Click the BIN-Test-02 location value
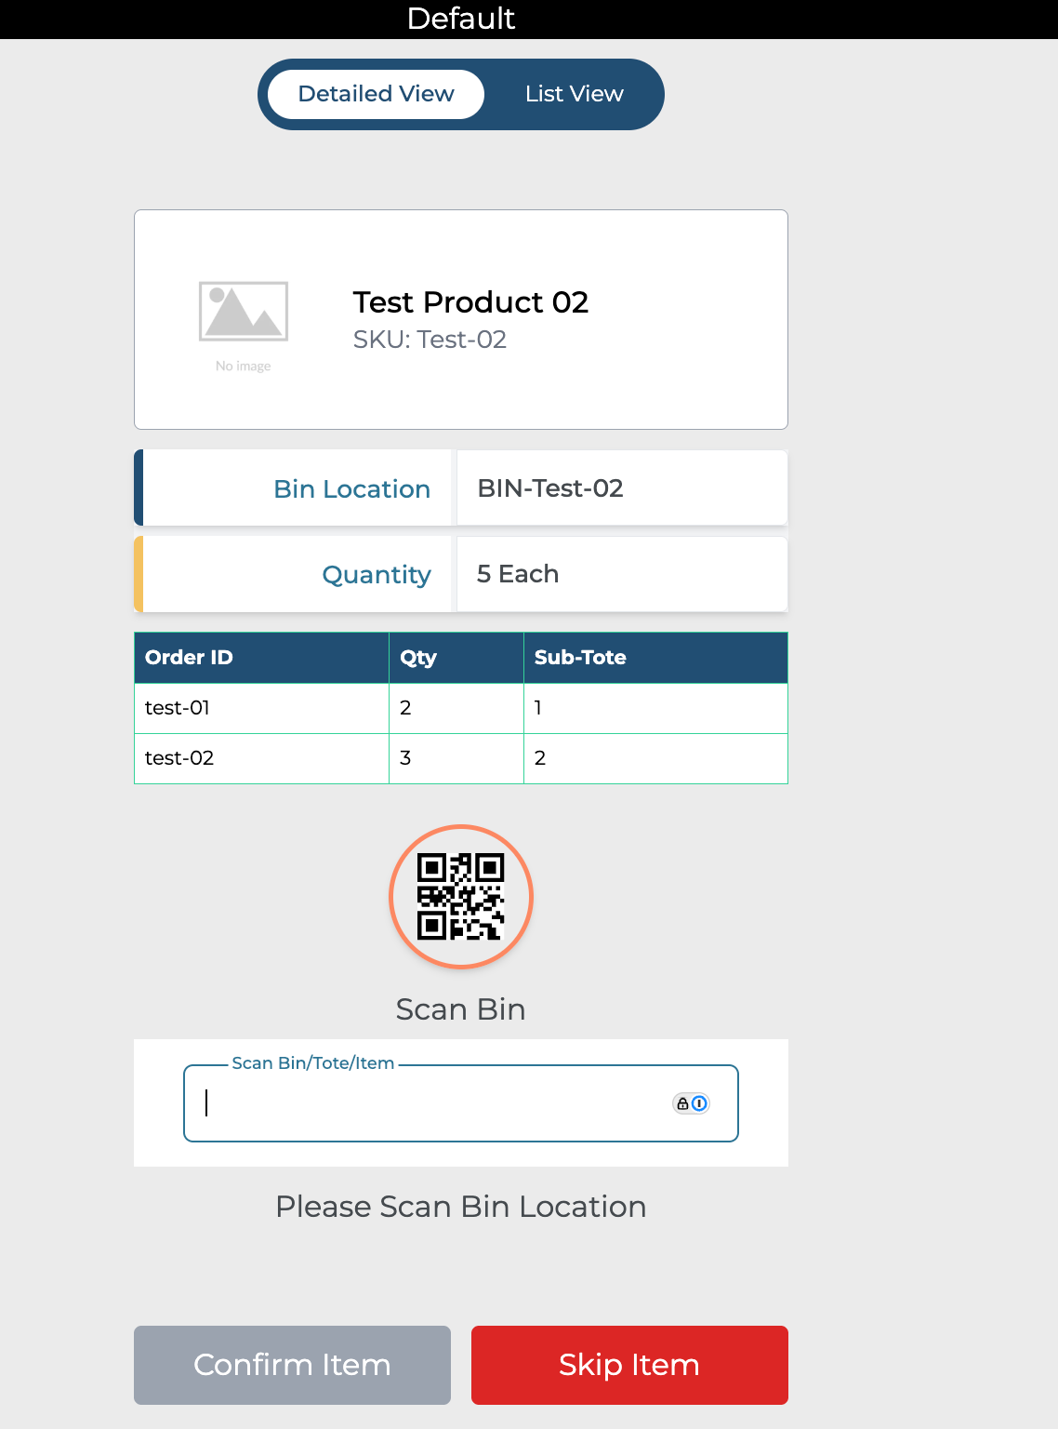Screen dimensions: 1058x1429 coord(550,488)
